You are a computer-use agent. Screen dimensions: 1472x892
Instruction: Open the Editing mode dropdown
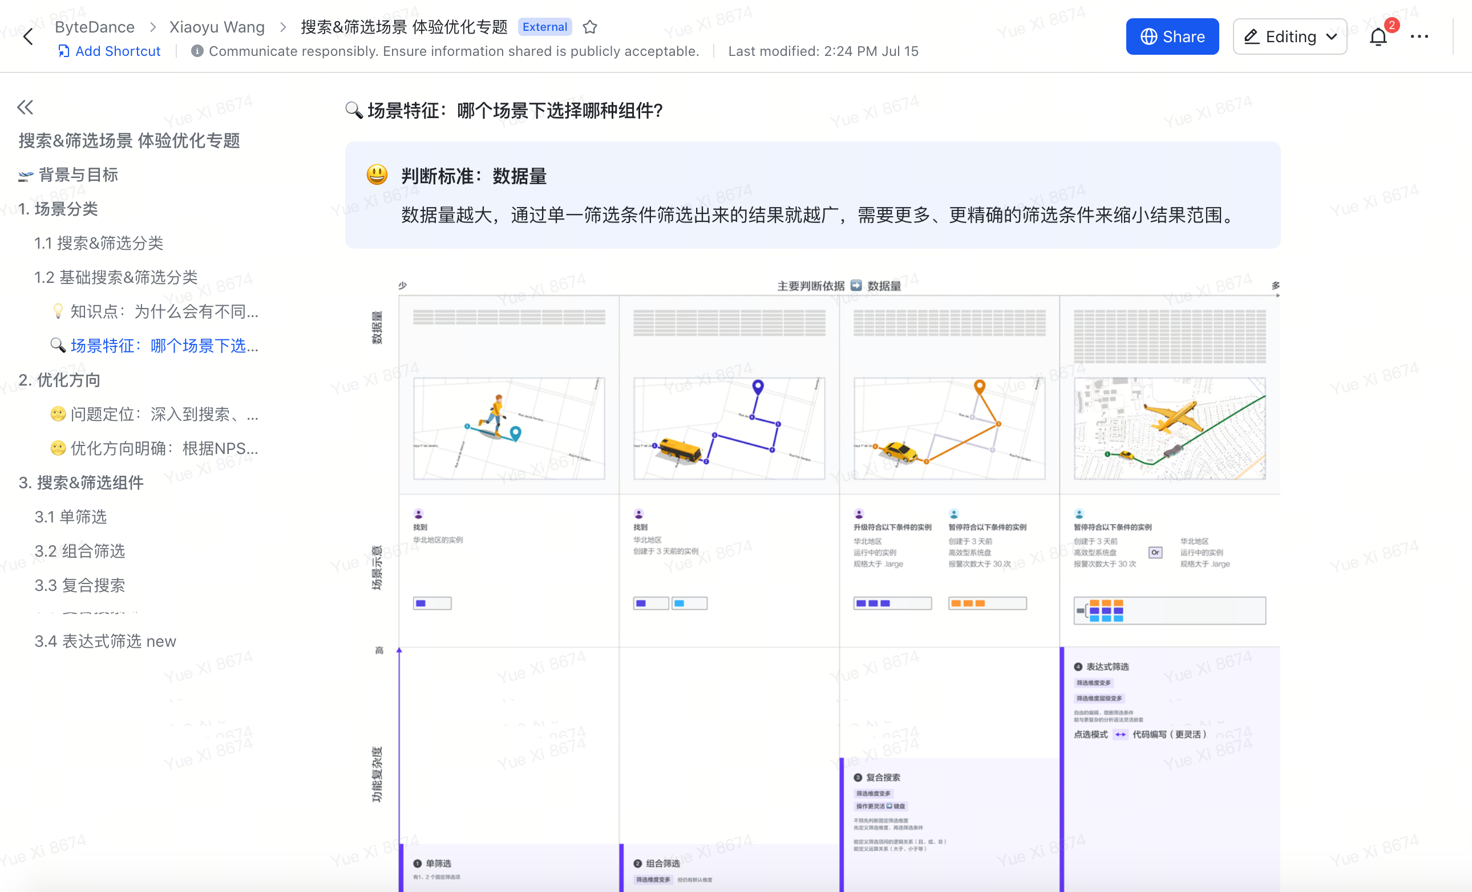point(1290,37)
